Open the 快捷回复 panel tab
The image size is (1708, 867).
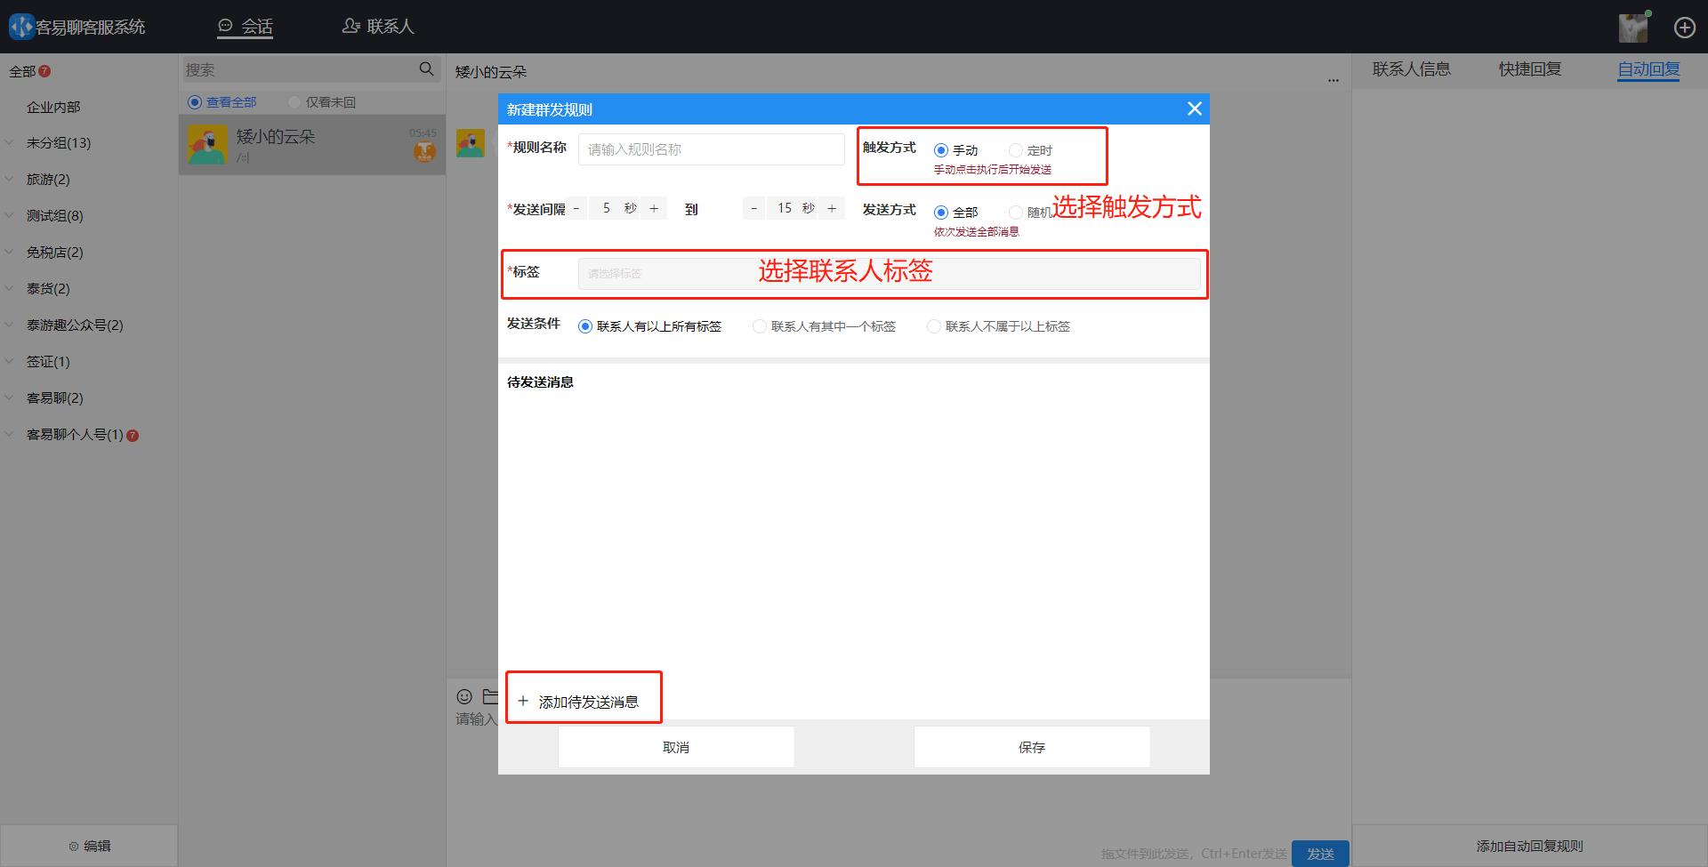click(x=1528, y=68)
